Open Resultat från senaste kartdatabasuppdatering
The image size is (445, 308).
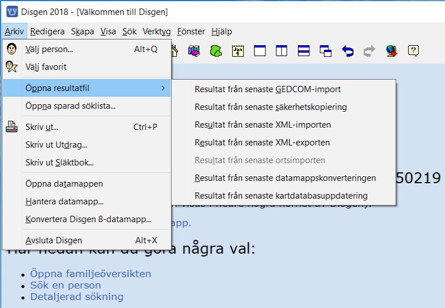click(283, 195)
